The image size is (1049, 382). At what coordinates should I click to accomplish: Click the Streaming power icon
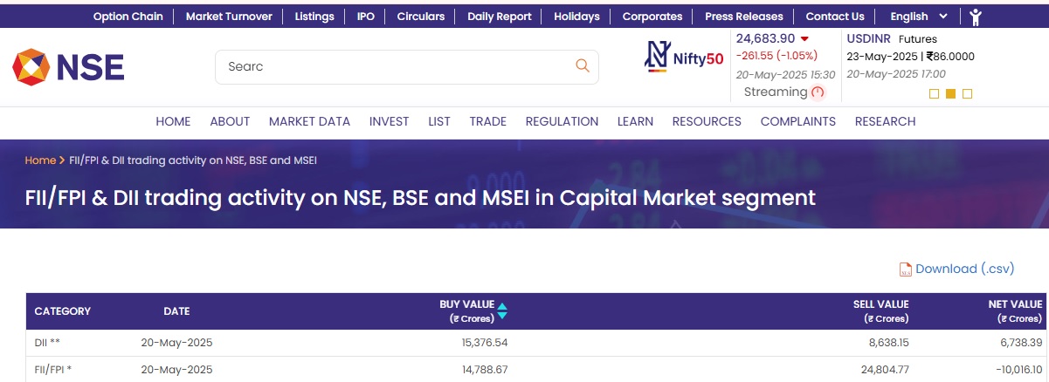point(818,92)
